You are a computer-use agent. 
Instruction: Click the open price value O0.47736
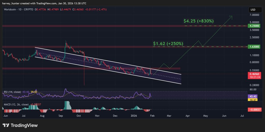click(40, 10)
